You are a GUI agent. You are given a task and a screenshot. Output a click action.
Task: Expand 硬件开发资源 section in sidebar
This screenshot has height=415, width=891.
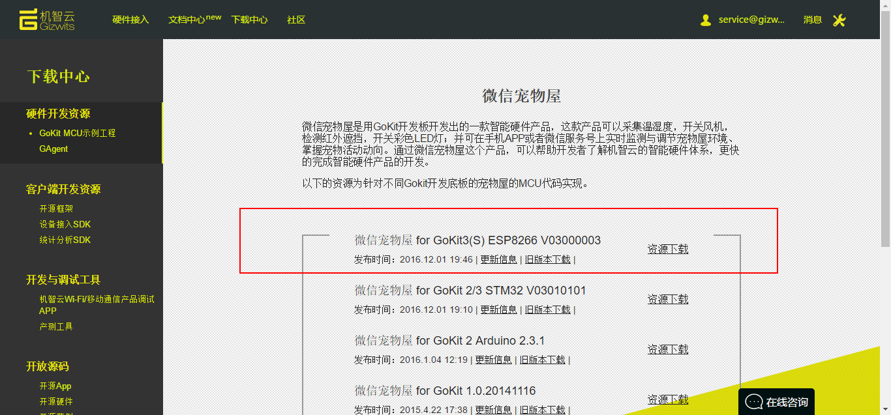[57, 113]
